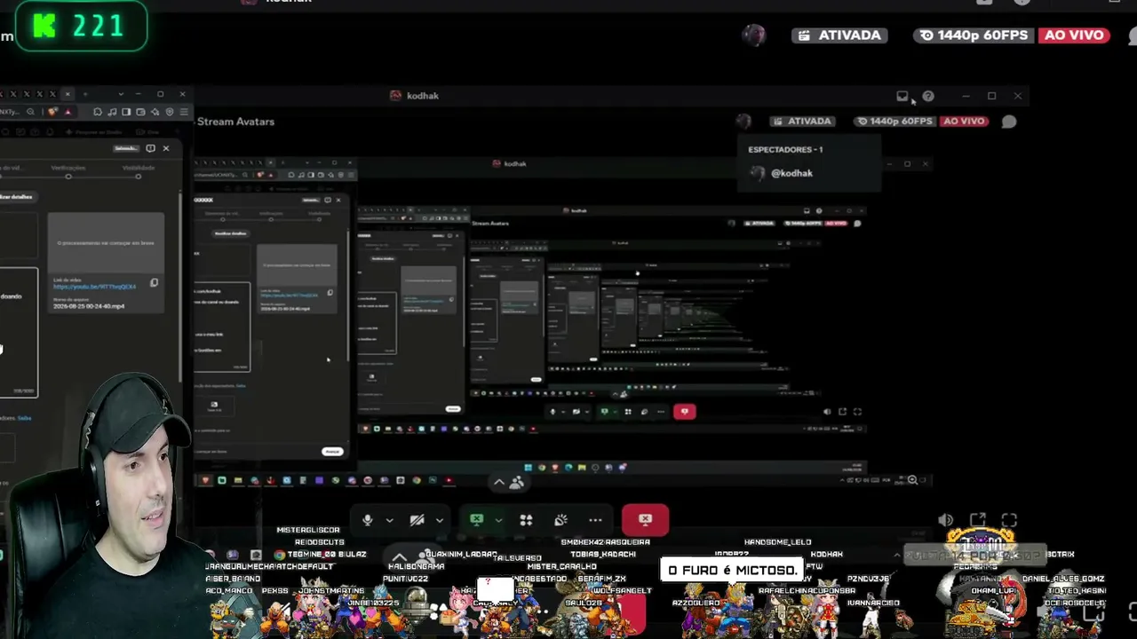This screenshot has width=1137, height=639.
Task: Expand the chevron above the stream avatars
Action: tap(499, 482)
